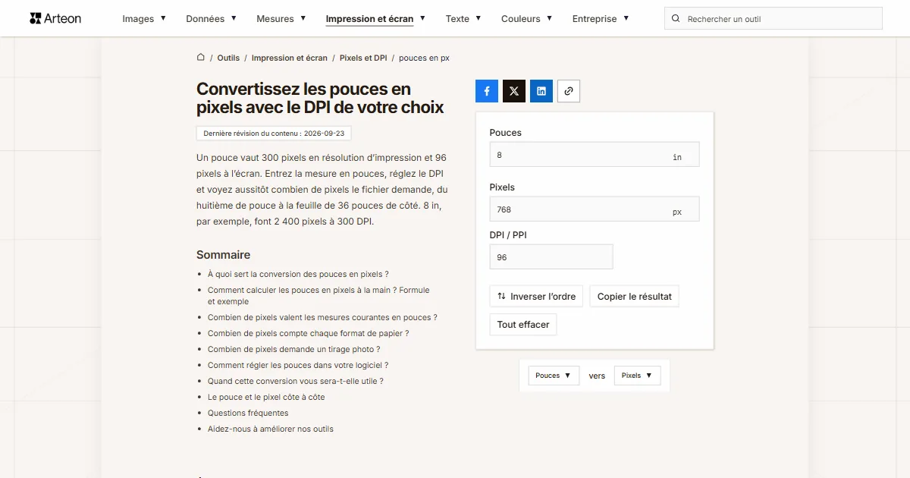910x478 pixels.
Task: Click the Inverser l'ordre button
Action: (536, 296)
